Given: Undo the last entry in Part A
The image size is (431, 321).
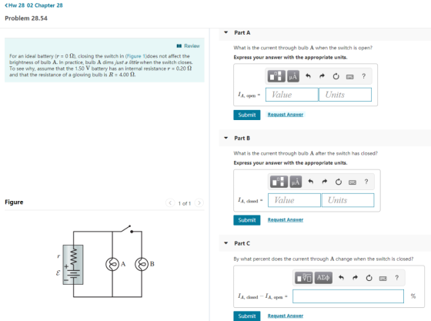Looking at the screenshot, I should click(x=308, y=76).
